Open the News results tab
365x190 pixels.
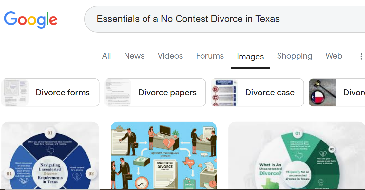[134, 56]
